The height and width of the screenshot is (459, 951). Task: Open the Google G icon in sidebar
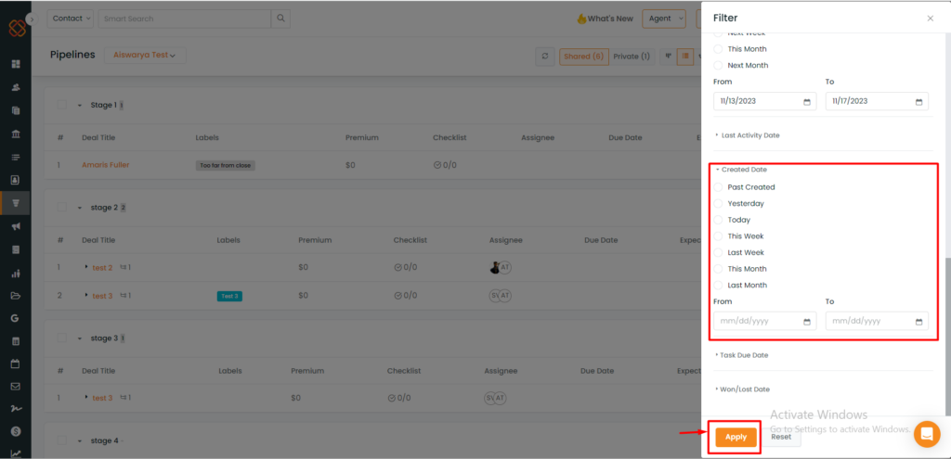point(16,318)
